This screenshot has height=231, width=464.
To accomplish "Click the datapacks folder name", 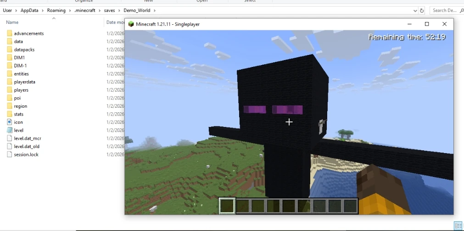I will 24,49.
